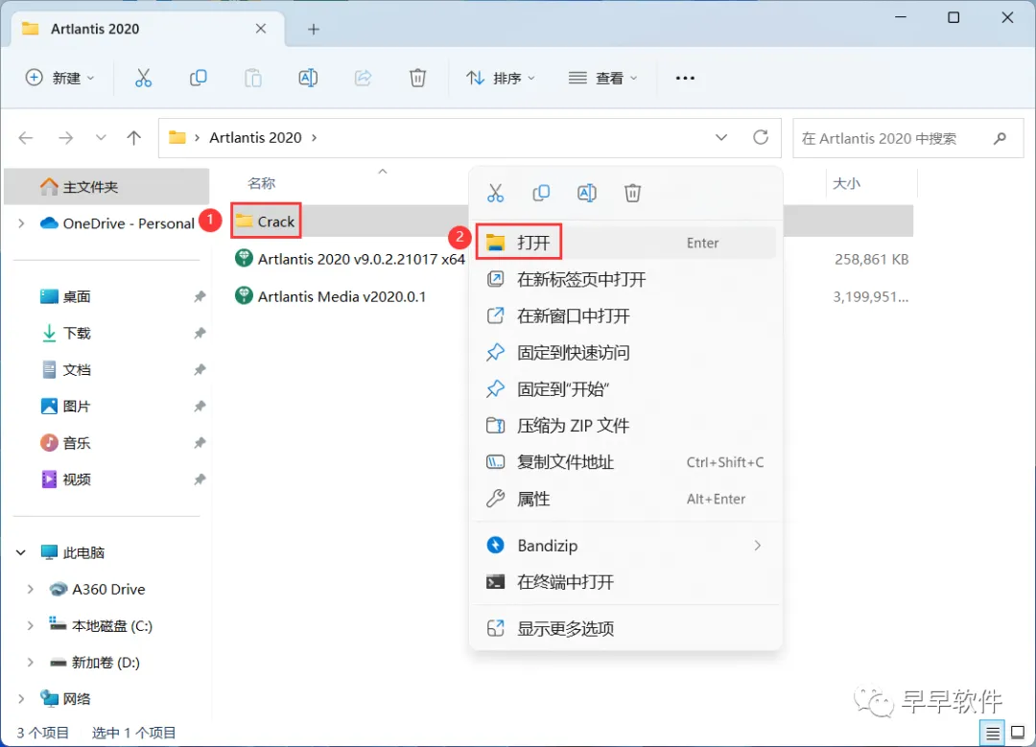Click the Delete icon in the context menu

click(x=632, y=193)
